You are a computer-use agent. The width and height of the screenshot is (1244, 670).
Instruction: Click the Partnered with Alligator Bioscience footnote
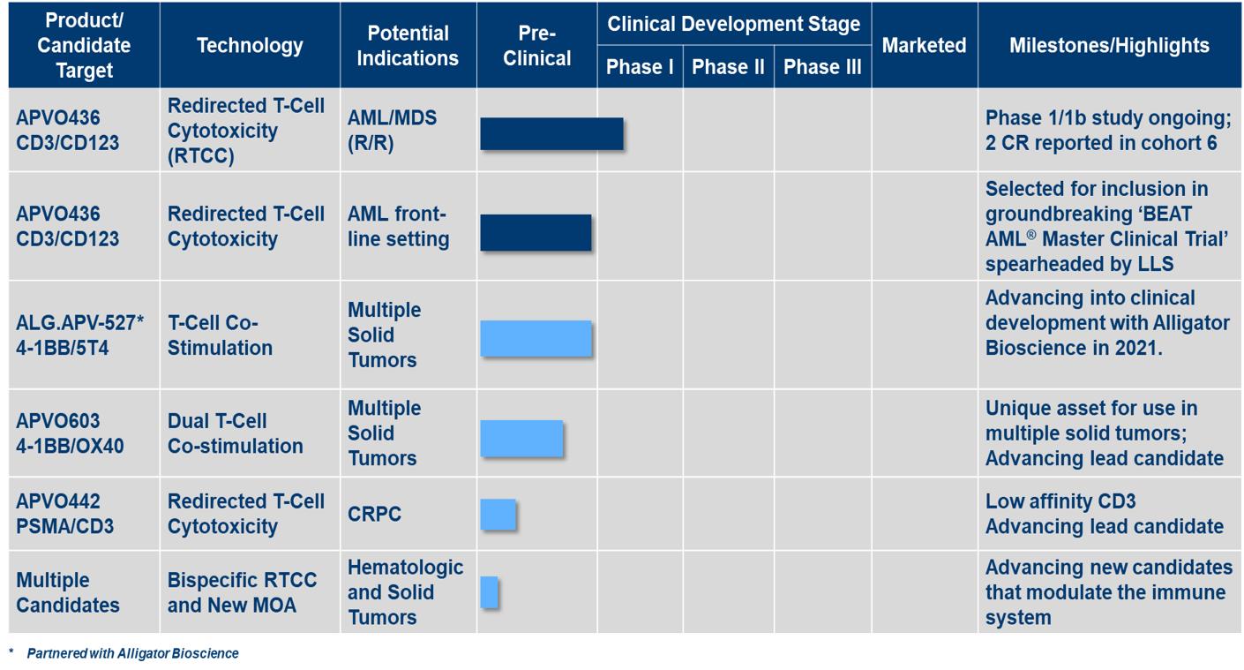click(x=132, y=654)
